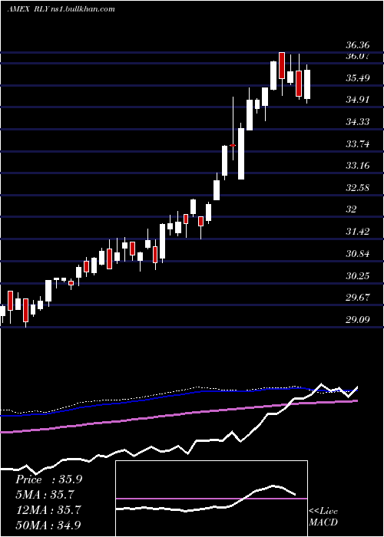
Task: Click the <<Live MACD label
Action: [323, 516]
